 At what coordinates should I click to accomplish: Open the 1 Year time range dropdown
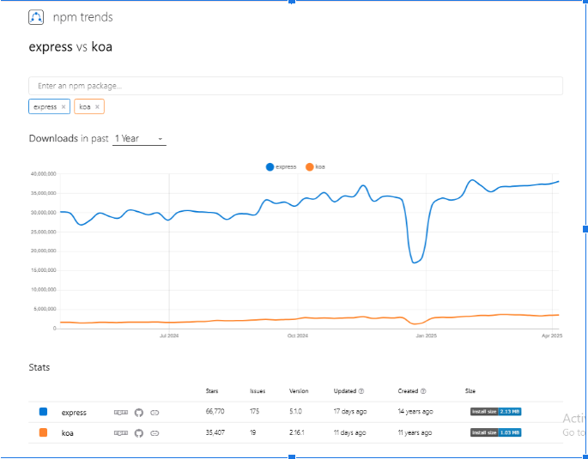pos(139,139)
